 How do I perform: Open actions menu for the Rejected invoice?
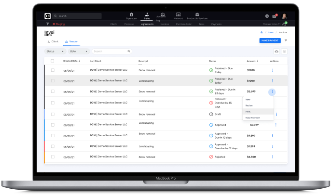click(x=276, y=156)
